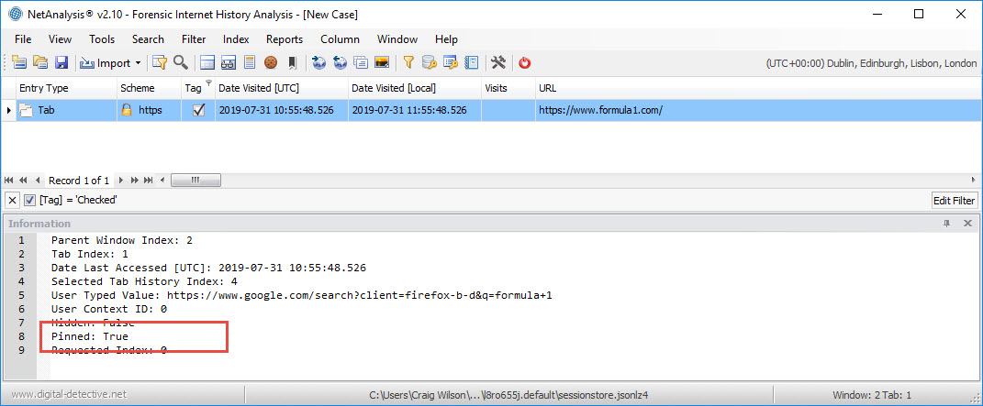Click the picture thumbnail icon
Screen dimensions: 983x406
pyautogui.click(x=382, y=62)
